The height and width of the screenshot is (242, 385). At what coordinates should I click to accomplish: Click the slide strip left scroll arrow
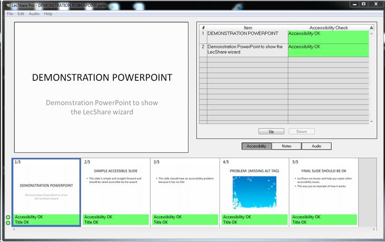pyautogui.click(x=14, y=229)
